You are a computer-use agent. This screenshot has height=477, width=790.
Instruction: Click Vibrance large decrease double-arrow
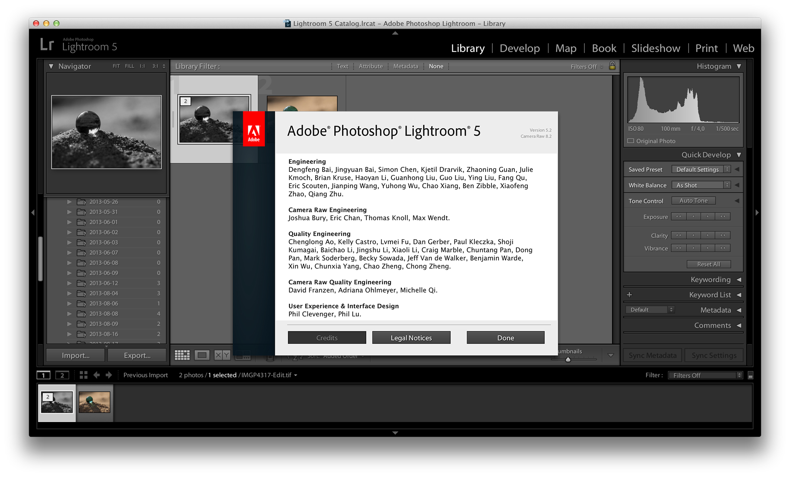679,248
